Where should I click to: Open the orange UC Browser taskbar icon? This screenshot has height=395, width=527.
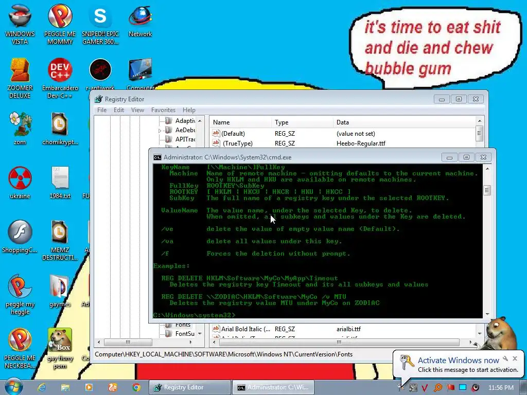pyautogui.click(x=113, y=387)
